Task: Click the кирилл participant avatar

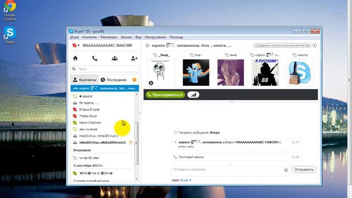Action: 265,73
